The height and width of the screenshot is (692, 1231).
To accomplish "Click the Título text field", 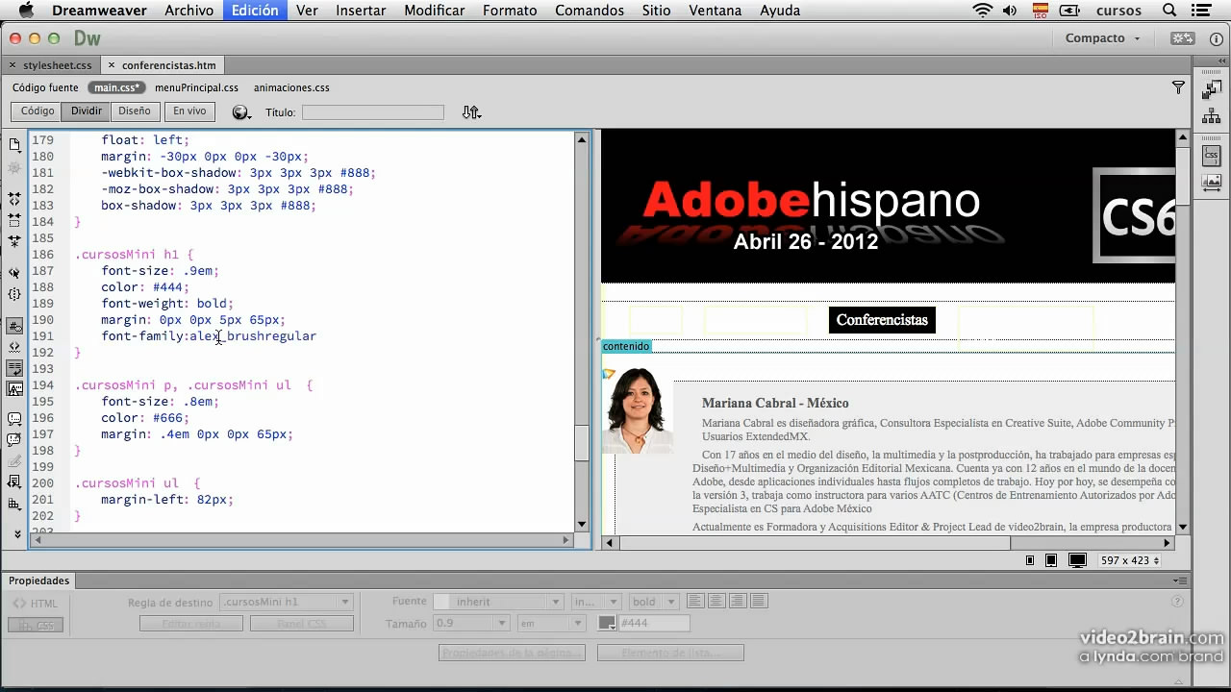I will (373, 112).
